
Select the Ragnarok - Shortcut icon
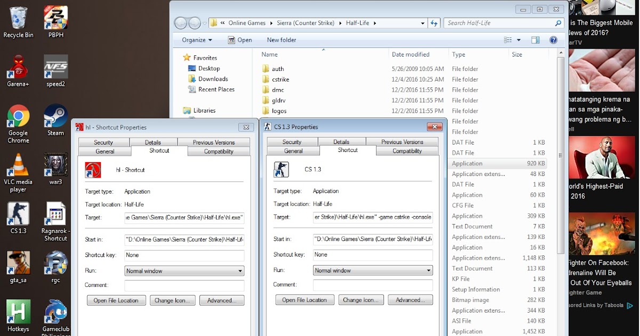click(x=55, y=222)
